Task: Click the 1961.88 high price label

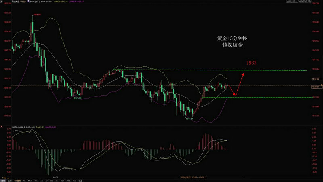Action: click(37, 15)
